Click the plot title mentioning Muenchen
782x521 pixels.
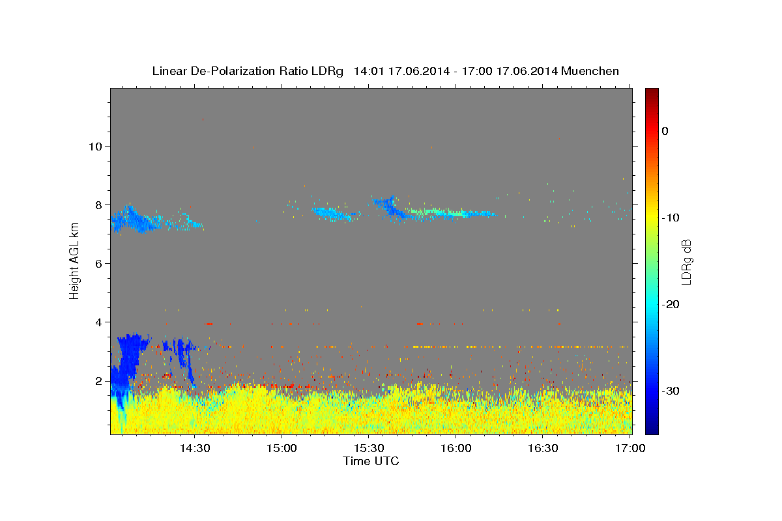(x=385, y=71)
